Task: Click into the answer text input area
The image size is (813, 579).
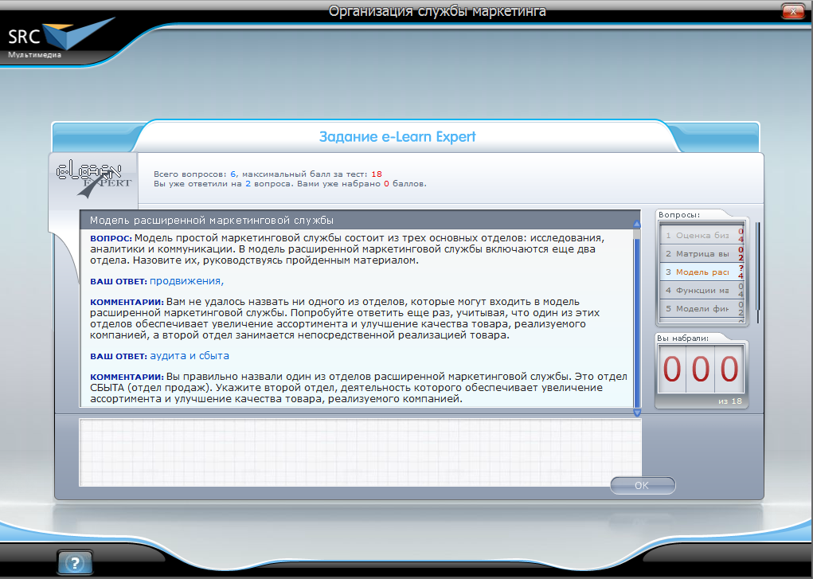Action: [x=360, y=452]
